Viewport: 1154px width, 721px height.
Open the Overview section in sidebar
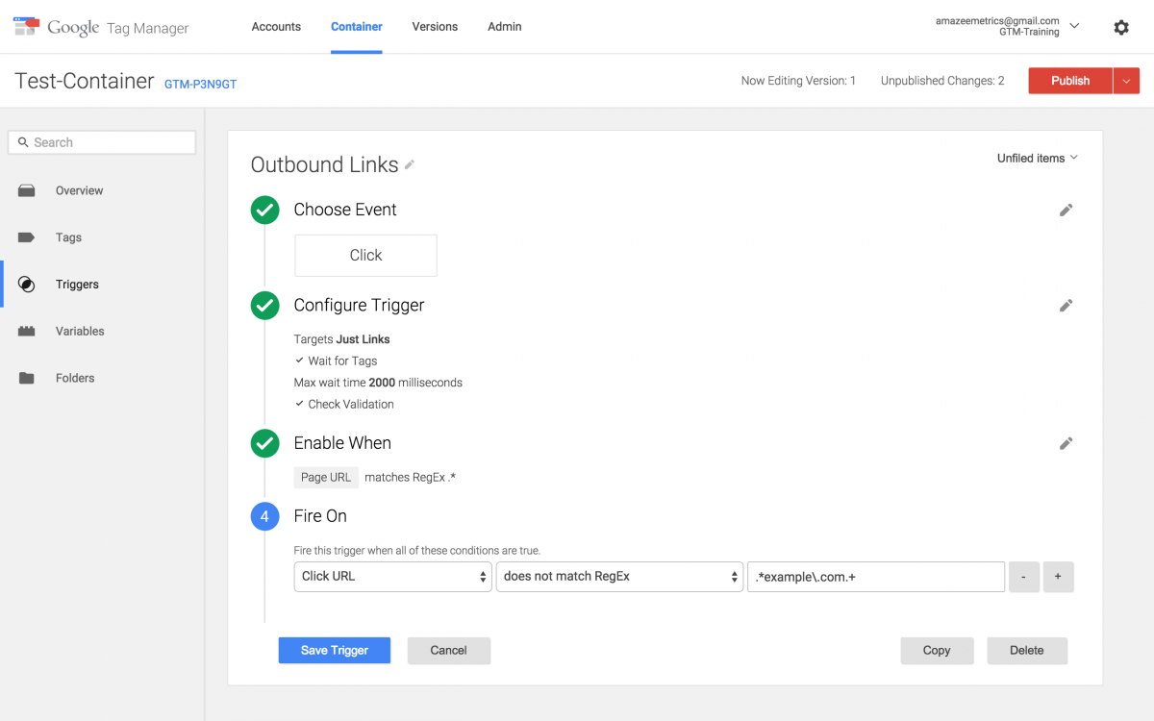pyautogui.click(x=80, y=190)
